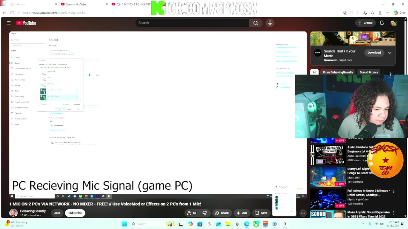Click Download on sponsored ad
The width and height of the screenshot is (408, 229).
point(374,53)
